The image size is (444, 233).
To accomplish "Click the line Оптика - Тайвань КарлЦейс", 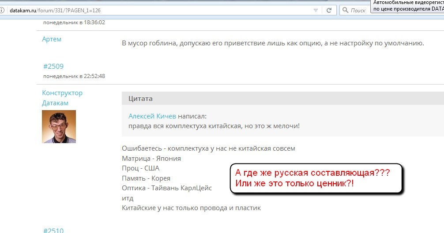I will pyautogui.click(x=167, y=188).
